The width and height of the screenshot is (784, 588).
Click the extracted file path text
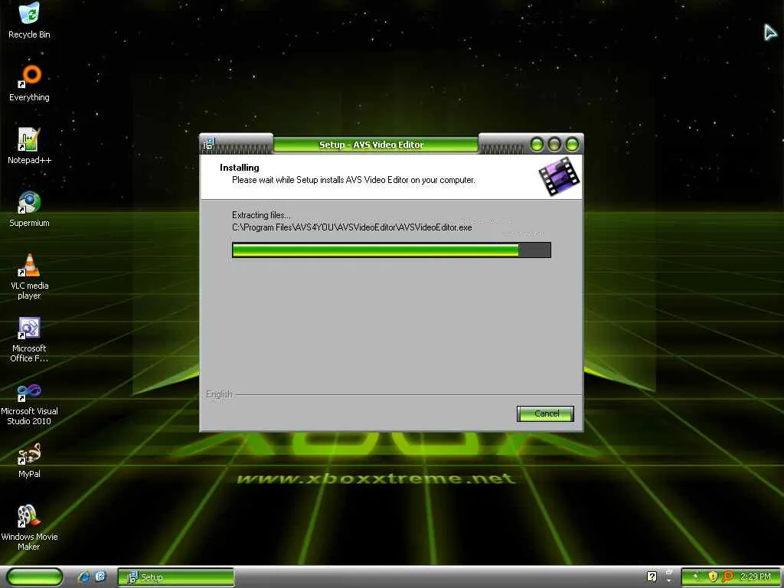point(352,227)
